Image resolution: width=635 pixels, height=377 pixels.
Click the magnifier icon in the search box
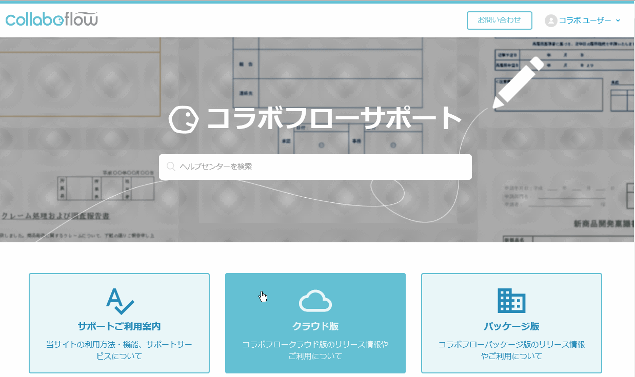tap(171, 167)
